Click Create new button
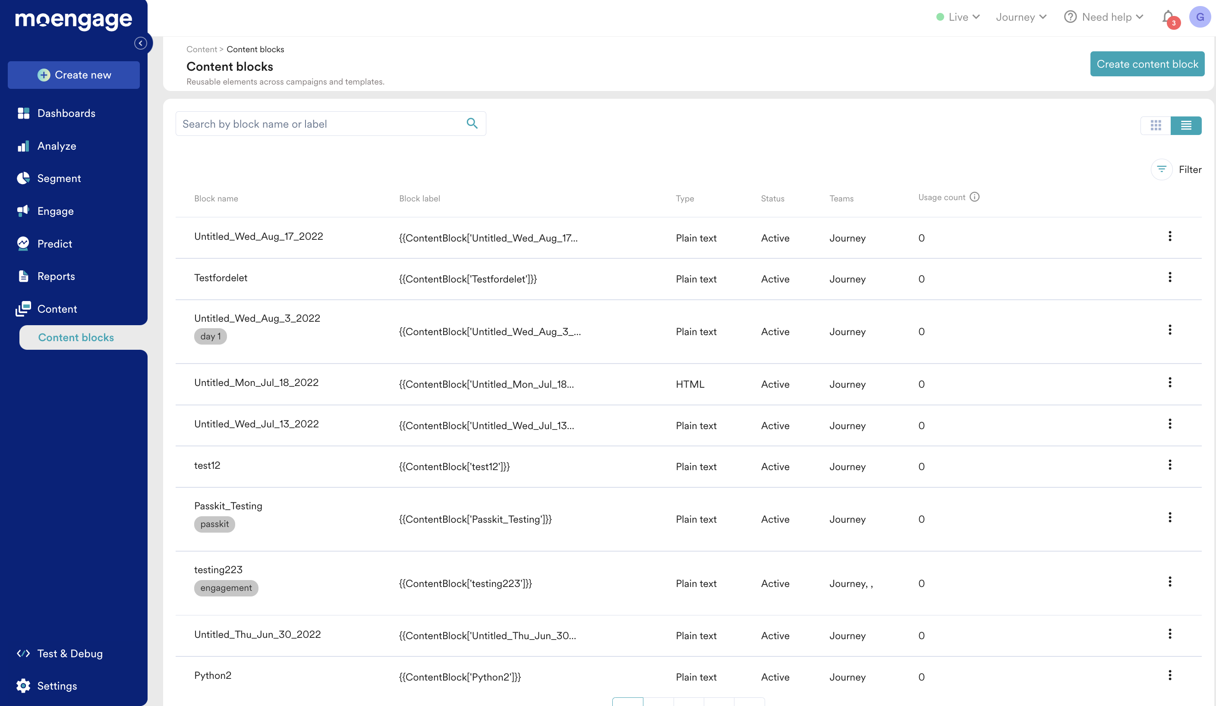 (73, 75)
